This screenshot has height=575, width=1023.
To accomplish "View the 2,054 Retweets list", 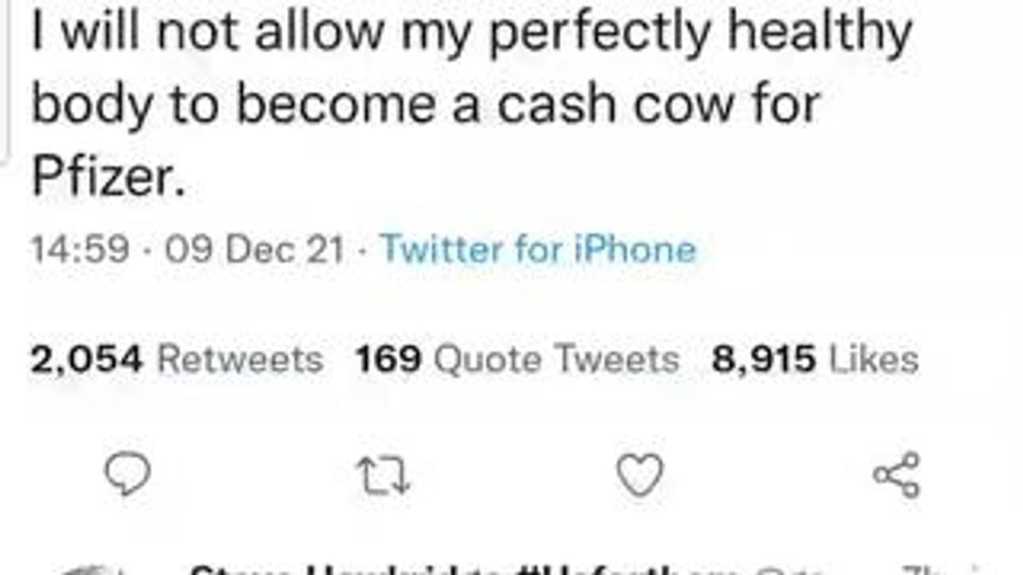I will [177, 359].
